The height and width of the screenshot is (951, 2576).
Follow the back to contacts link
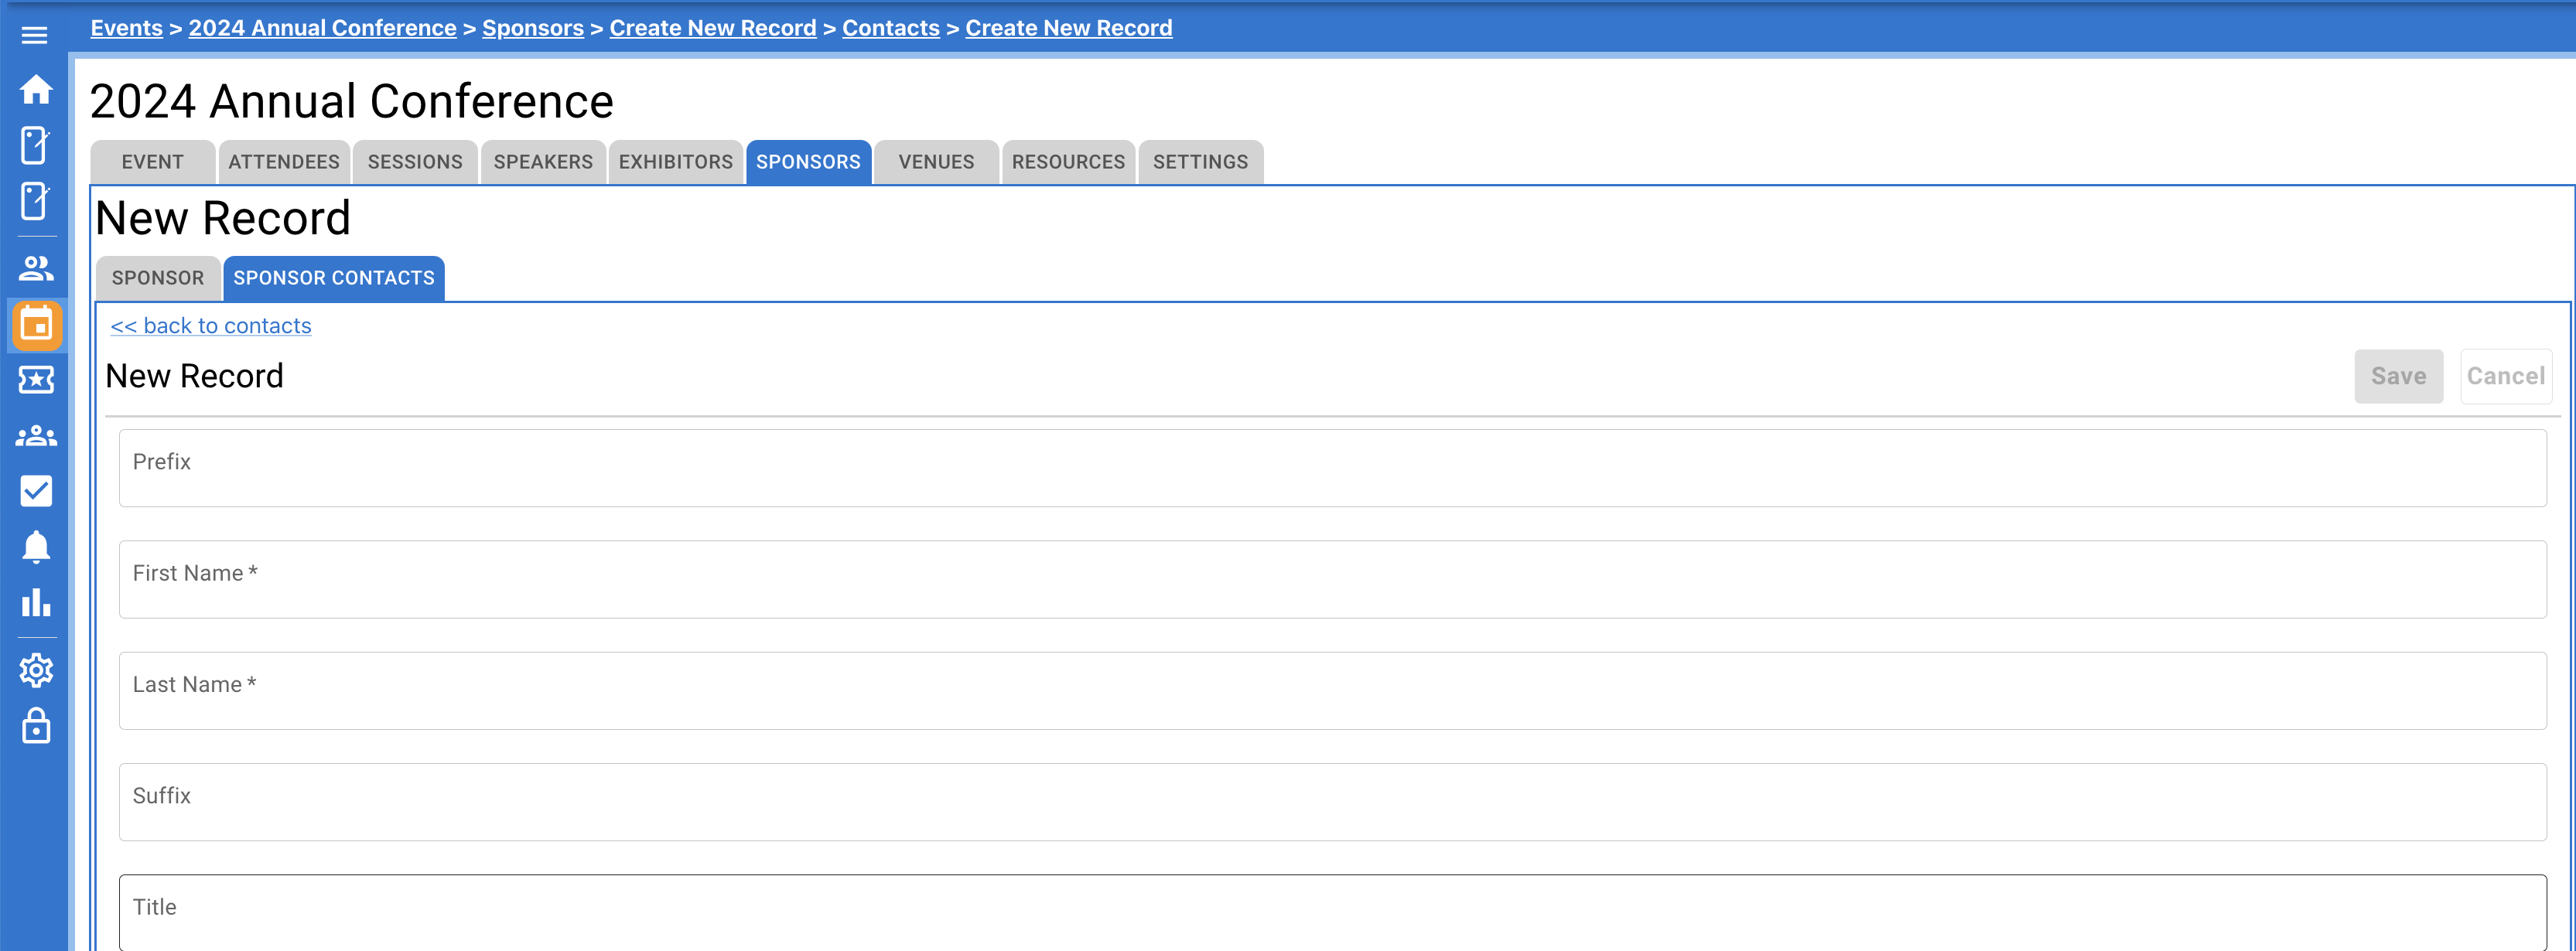(x=210, y=325)
